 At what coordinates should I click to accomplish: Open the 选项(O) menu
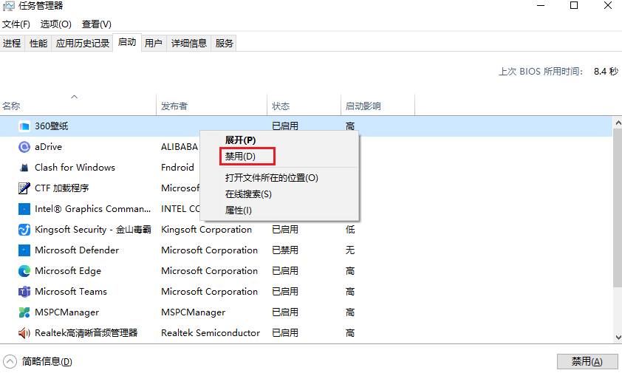[56, 24]
